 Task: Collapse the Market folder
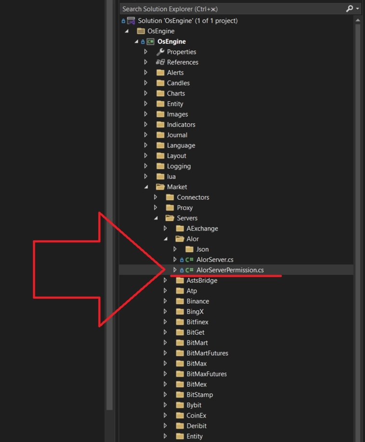pos(146,187)
